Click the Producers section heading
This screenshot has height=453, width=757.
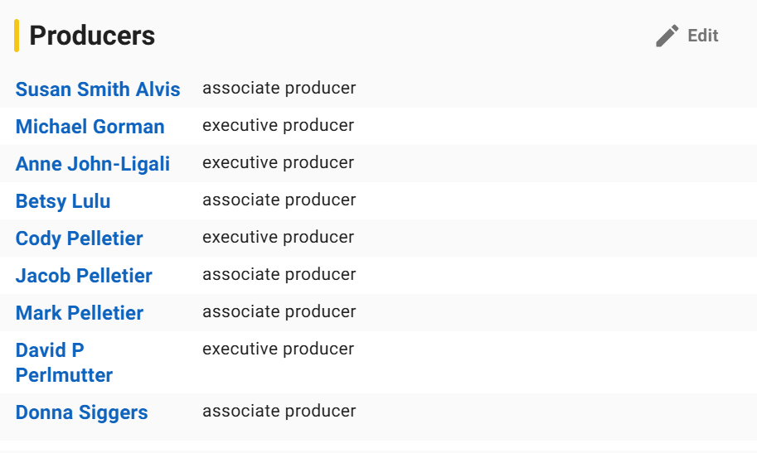(92, 36)
